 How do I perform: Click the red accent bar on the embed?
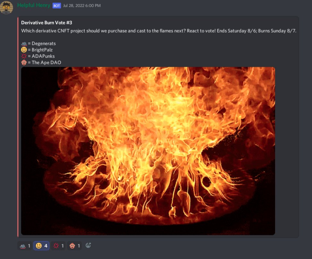point(17,128)
